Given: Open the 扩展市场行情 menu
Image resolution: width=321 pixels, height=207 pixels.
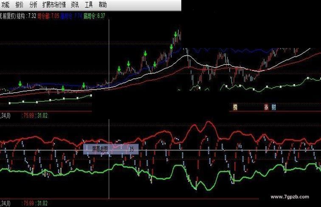Looking at the screenshot, I should tap(54, 5).
